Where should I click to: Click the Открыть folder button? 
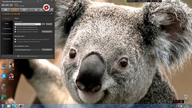49,24
